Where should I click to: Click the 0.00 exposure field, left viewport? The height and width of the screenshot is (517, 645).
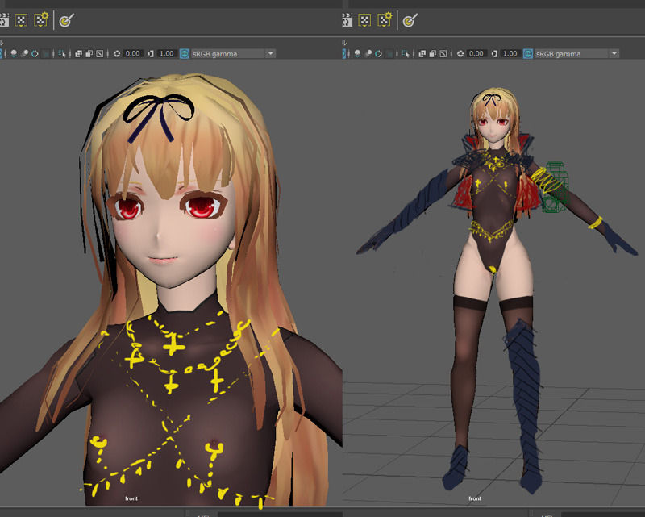[x=133, y=53]
